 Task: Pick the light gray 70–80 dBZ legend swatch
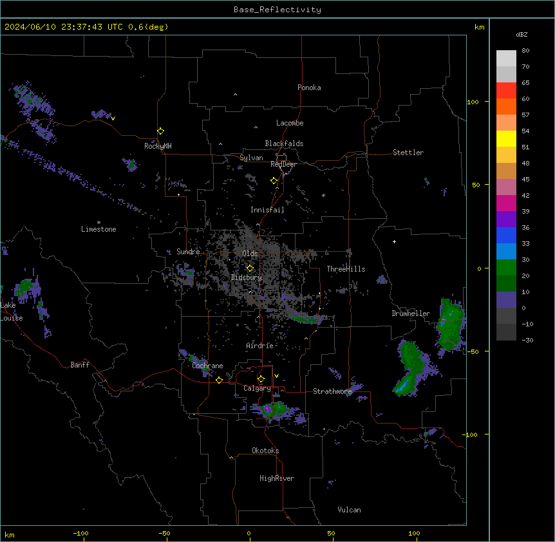[x=506, y=59]
